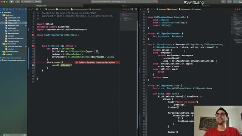Toggle the code review arrows button

pos(230,2)
